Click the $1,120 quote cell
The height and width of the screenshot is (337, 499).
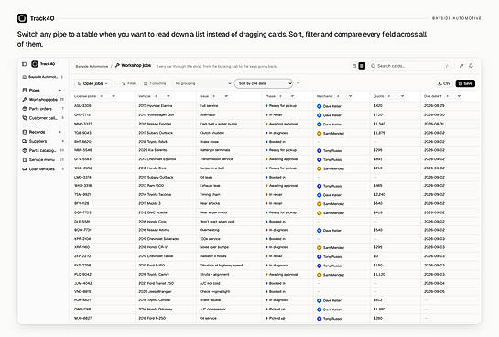(379, 274)
